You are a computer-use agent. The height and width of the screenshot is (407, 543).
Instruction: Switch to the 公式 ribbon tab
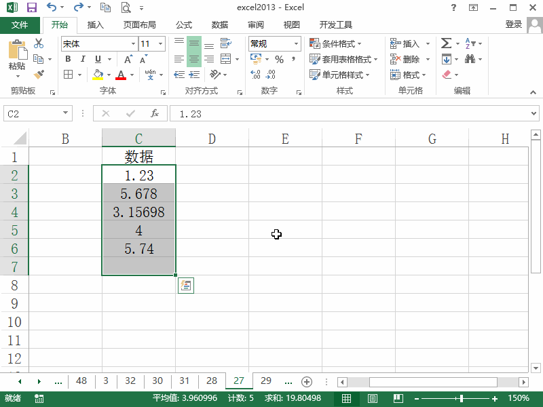click(183, 24)
